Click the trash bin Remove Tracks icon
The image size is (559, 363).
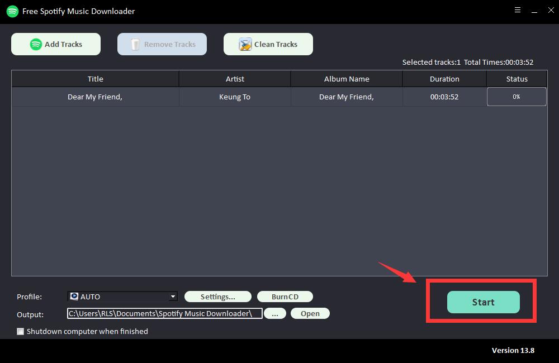pos(135,44)
